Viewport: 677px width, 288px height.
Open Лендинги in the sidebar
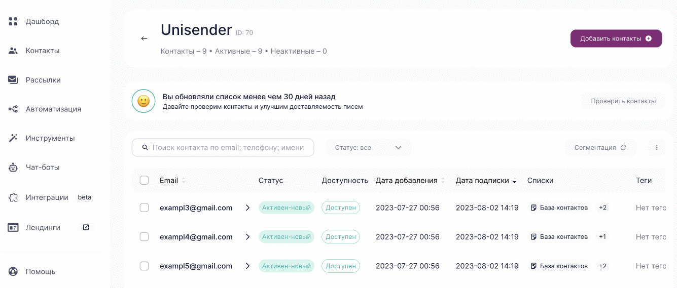point(43,227)
